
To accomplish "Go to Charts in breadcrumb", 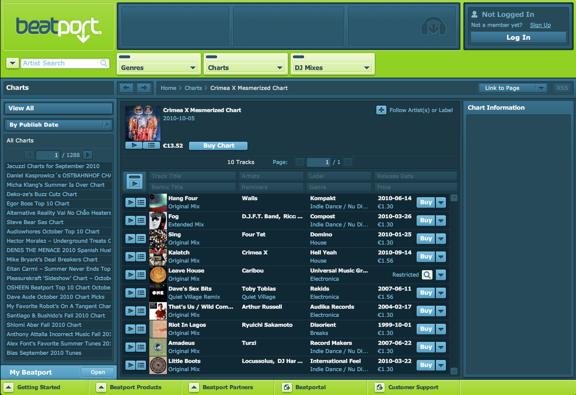I will [x=193, y=88].
